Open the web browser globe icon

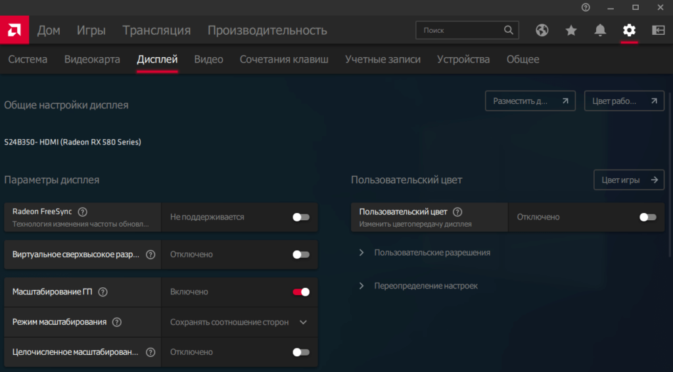(x=542, y=30)
